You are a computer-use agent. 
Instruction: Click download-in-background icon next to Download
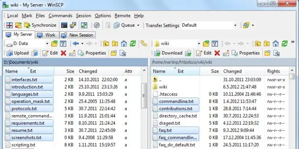(188, 53)
